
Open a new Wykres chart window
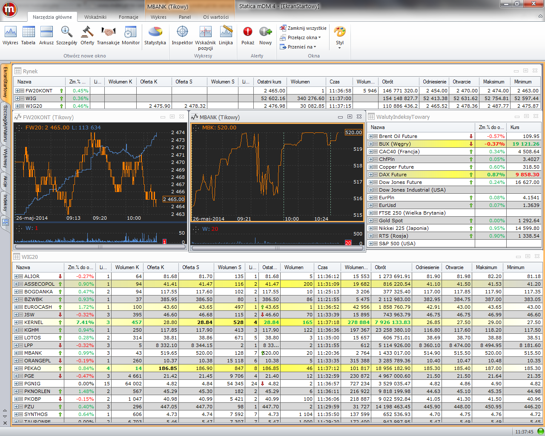10,35
